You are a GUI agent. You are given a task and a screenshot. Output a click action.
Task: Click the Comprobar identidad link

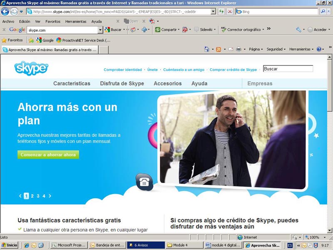pyautogui.click(x=123, y=70)
